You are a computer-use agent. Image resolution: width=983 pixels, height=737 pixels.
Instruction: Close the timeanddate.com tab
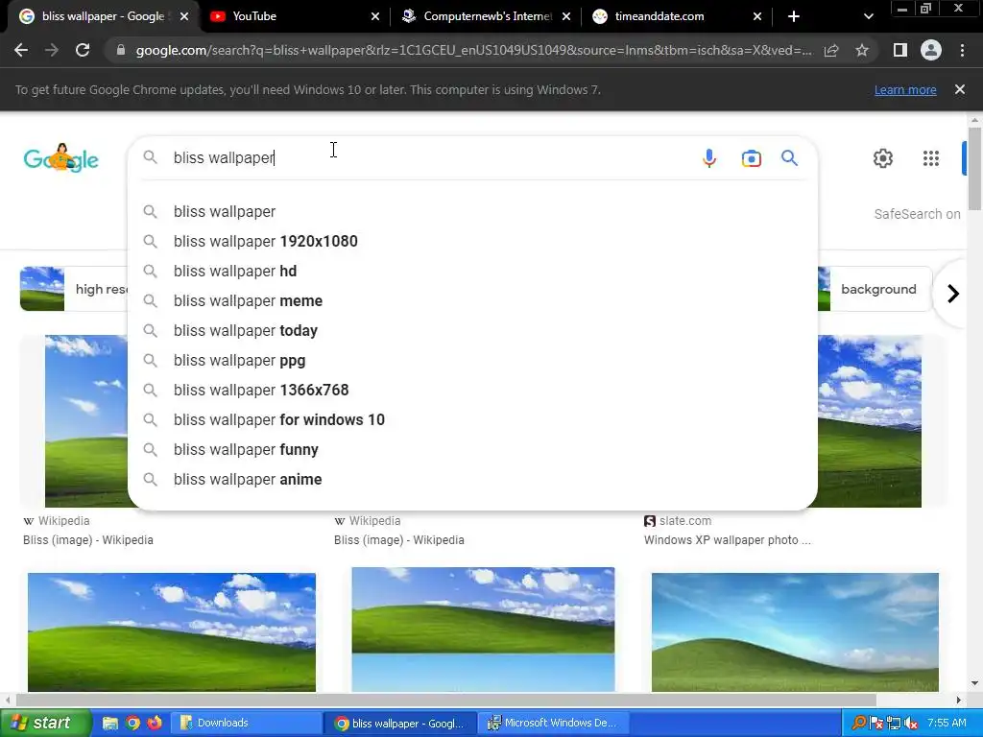(757, 16)
